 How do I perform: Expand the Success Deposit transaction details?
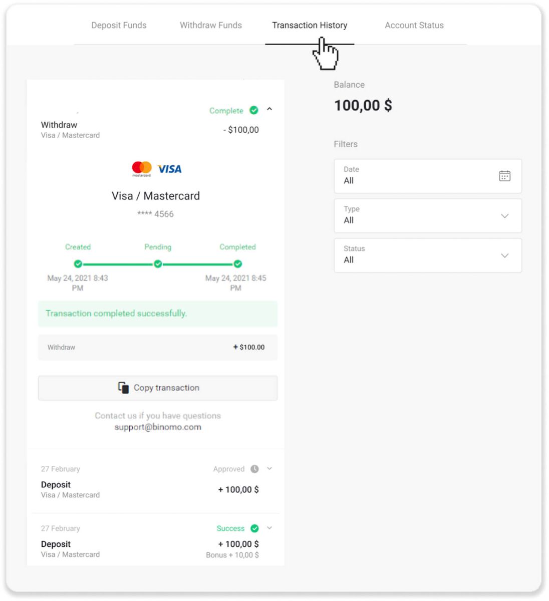[269, 528]
